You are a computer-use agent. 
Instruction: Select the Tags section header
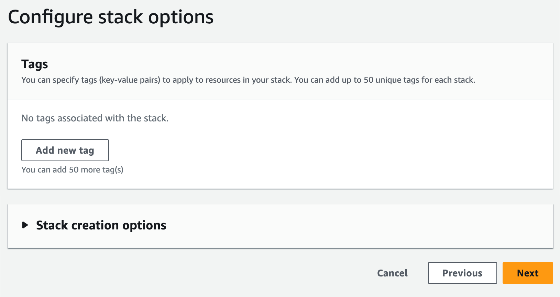click(34, 64)
